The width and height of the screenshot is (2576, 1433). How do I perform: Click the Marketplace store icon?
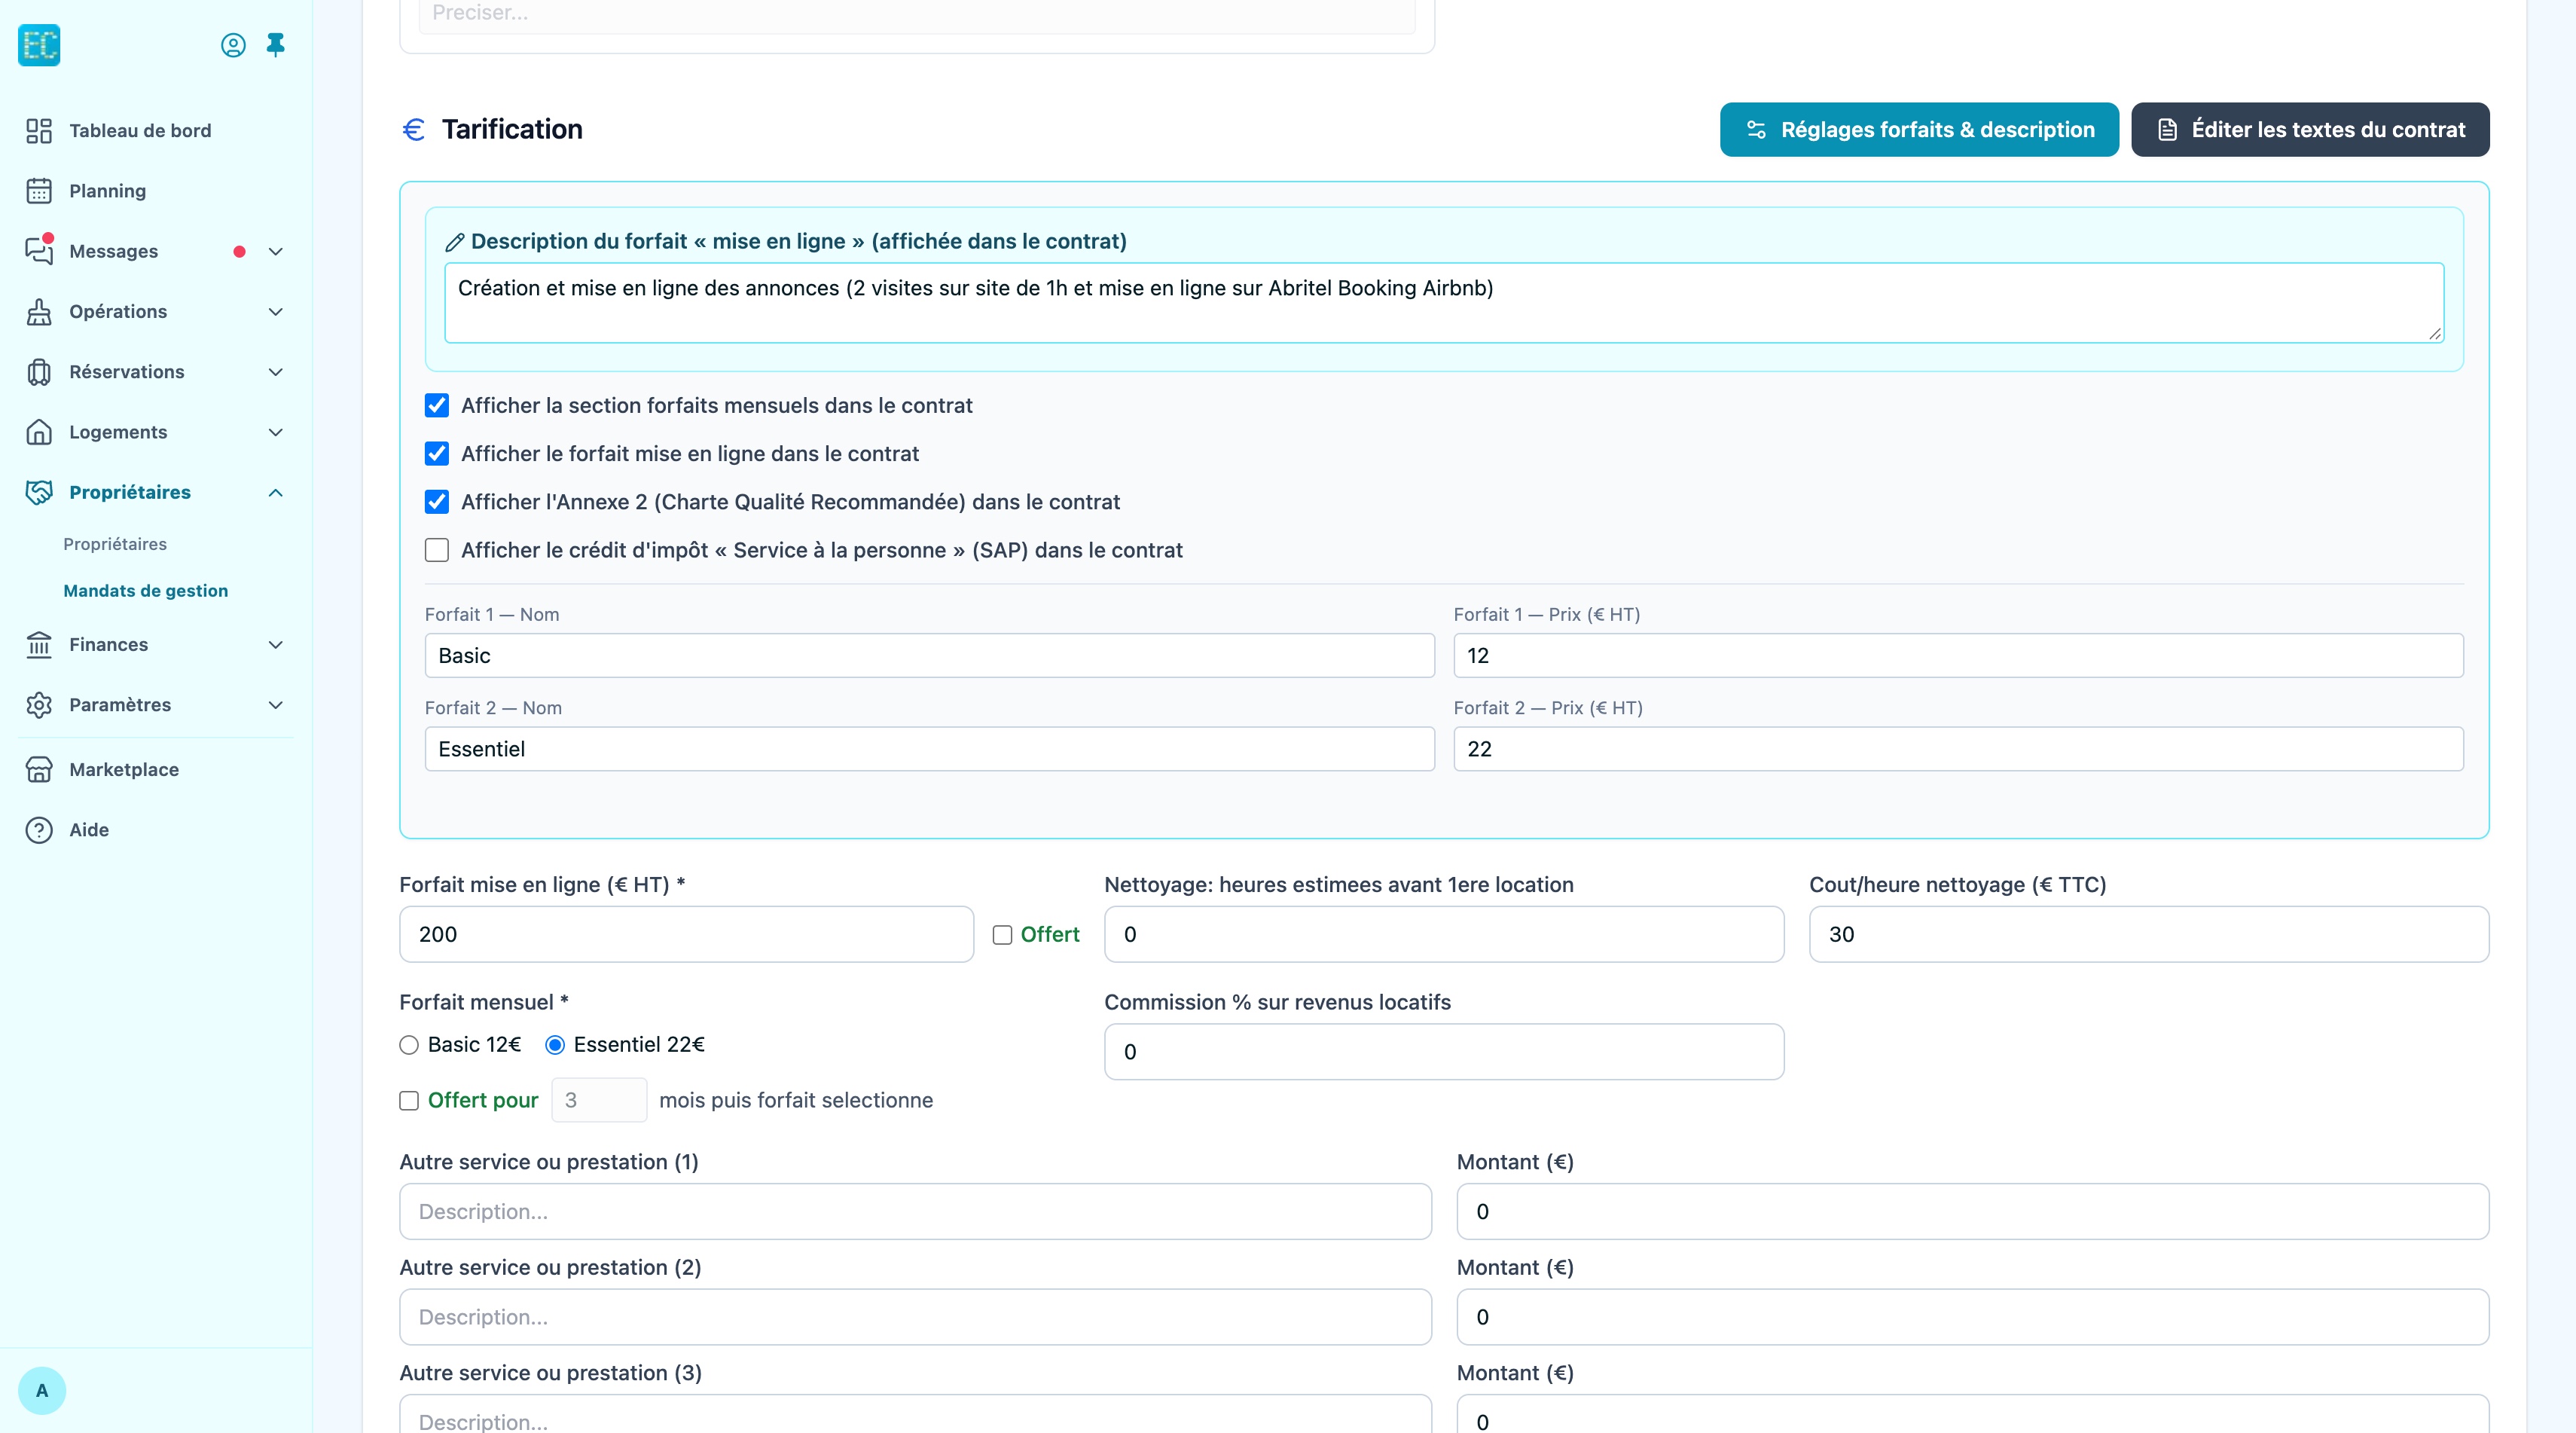coord(39,770)
